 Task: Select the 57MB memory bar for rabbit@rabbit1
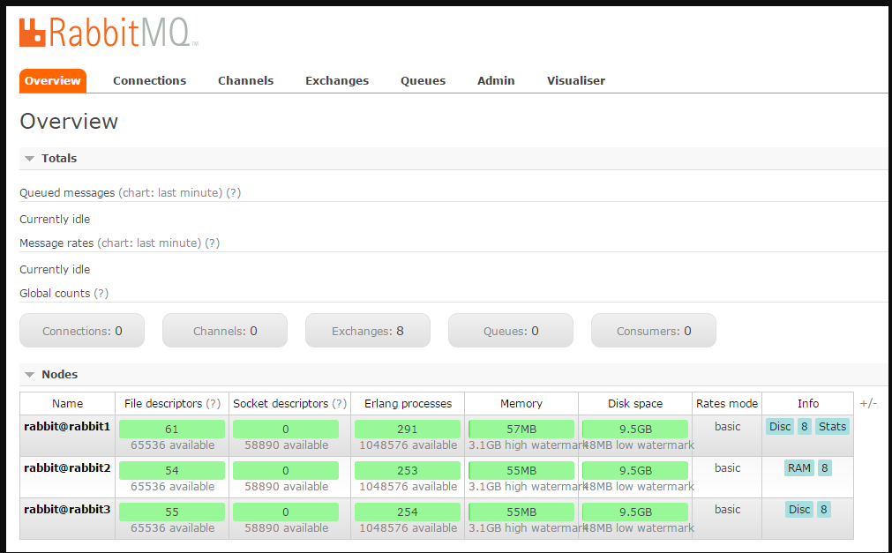[521, 429]
